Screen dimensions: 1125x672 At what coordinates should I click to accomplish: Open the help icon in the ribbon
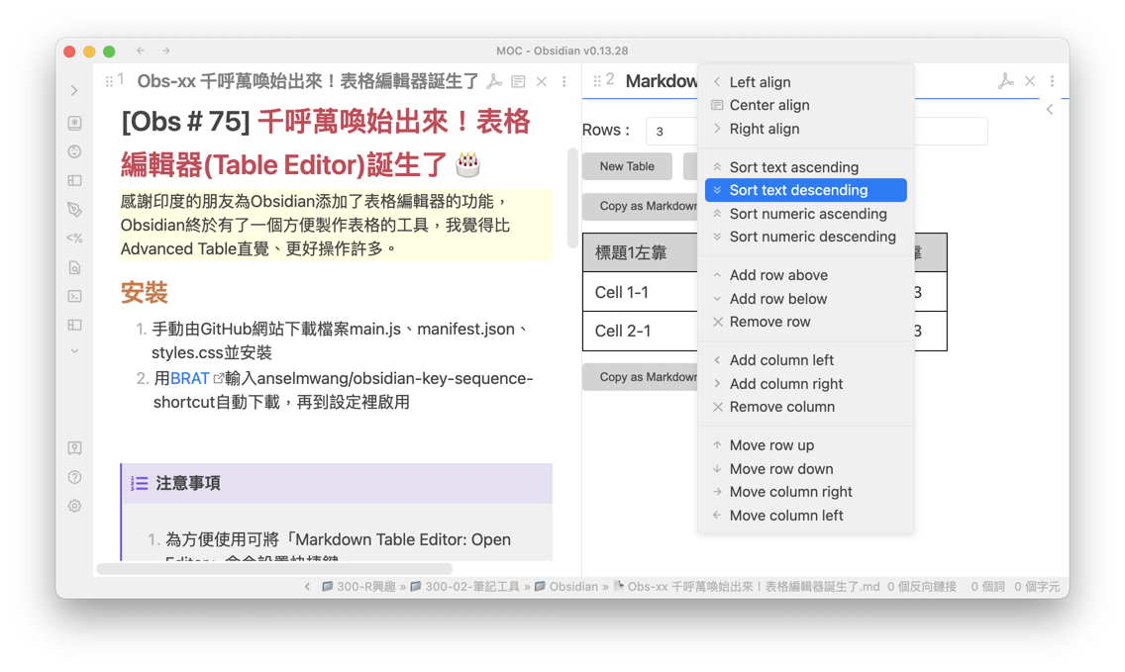(x=74, y=477)
